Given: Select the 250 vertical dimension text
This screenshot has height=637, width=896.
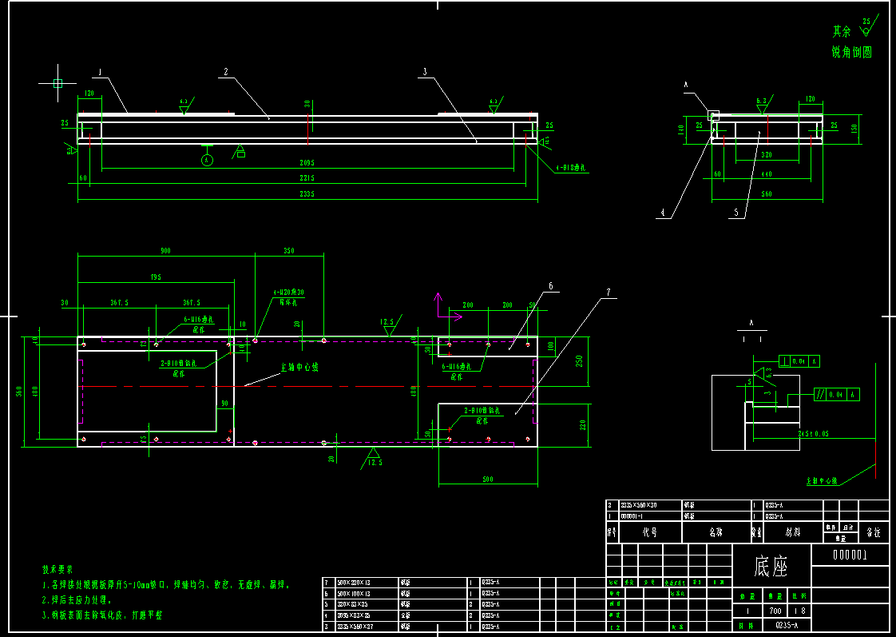Looking at the screenshot, I should pyautogui.click(x=580, y=361).
